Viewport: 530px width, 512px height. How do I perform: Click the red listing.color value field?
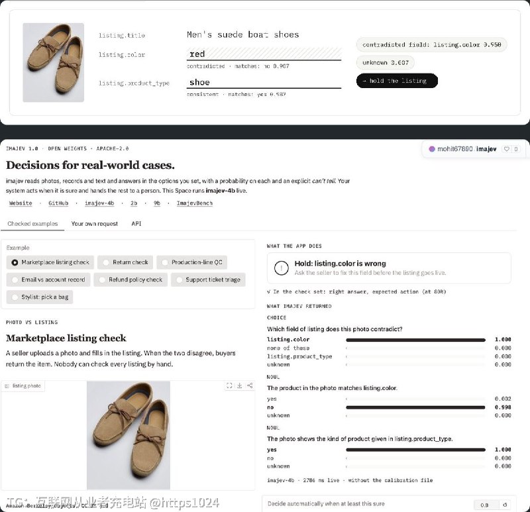pos(264,54)
